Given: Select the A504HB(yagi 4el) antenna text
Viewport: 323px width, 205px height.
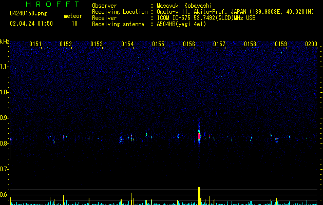Looking at the screenshot, I should [x=181, y=24].
